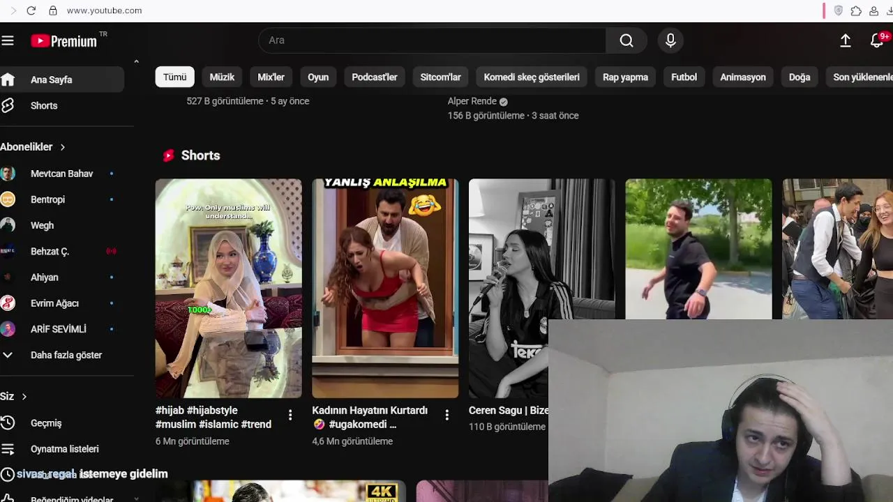This screenshot has height=502, width=893.
Task: Play the running man short thumbnail
Action: (x=698, y=249)
